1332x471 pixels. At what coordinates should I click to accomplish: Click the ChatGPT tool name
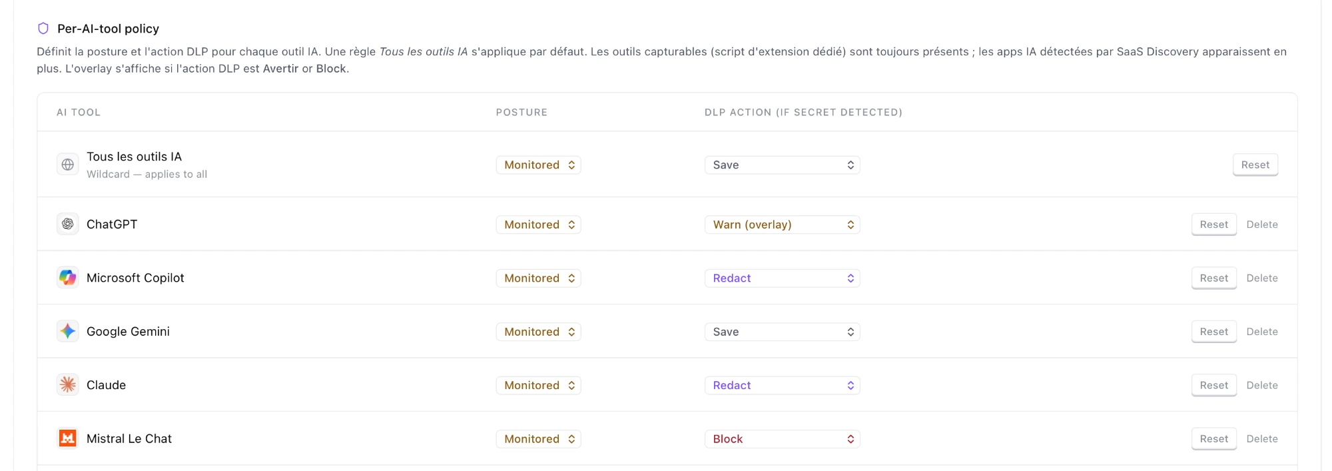pos(112,225)
